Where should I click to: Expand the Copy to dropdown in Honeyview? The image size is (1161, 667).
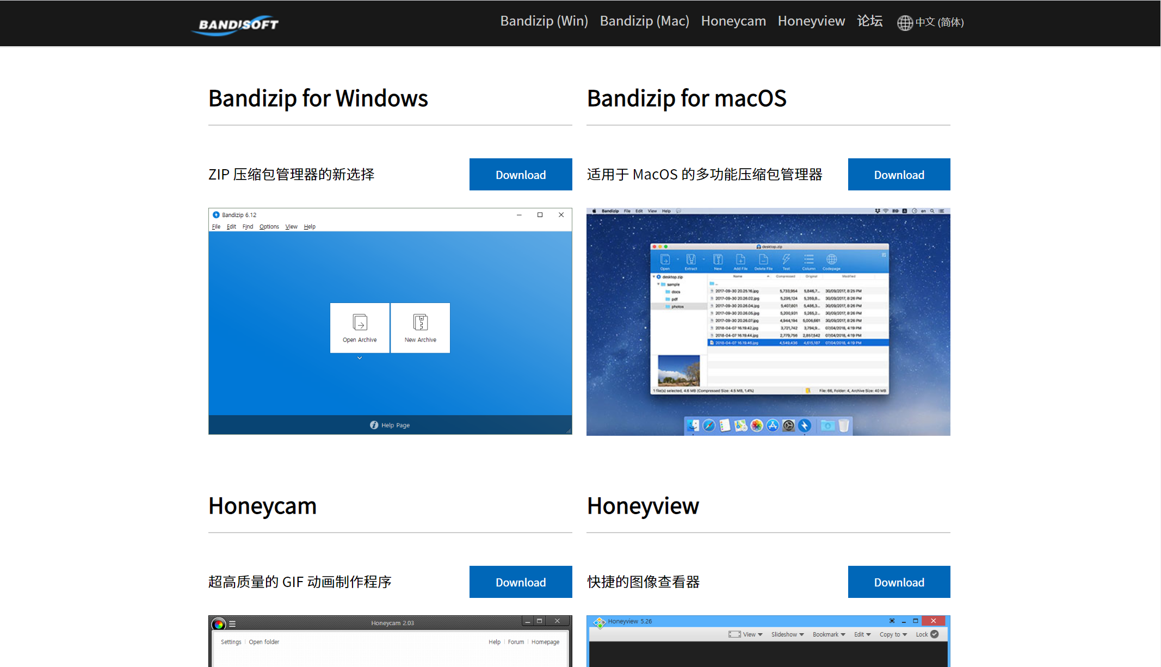point(893,634)
